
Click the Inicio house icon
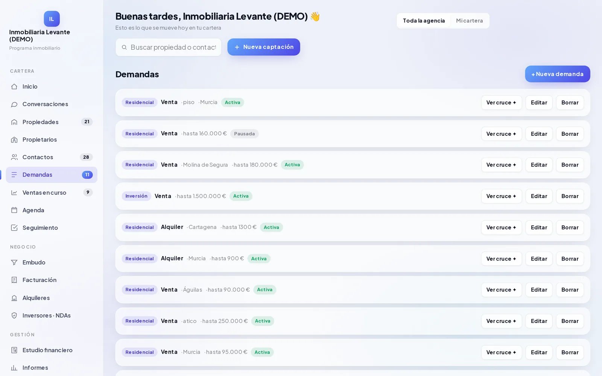(14, 86)
